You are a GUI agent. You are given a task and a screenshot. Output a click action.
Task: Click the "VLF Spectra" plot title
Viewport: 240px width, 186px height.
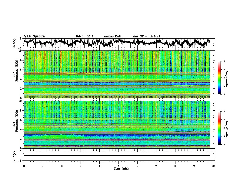pyautogui.click(x=34, y=36)
